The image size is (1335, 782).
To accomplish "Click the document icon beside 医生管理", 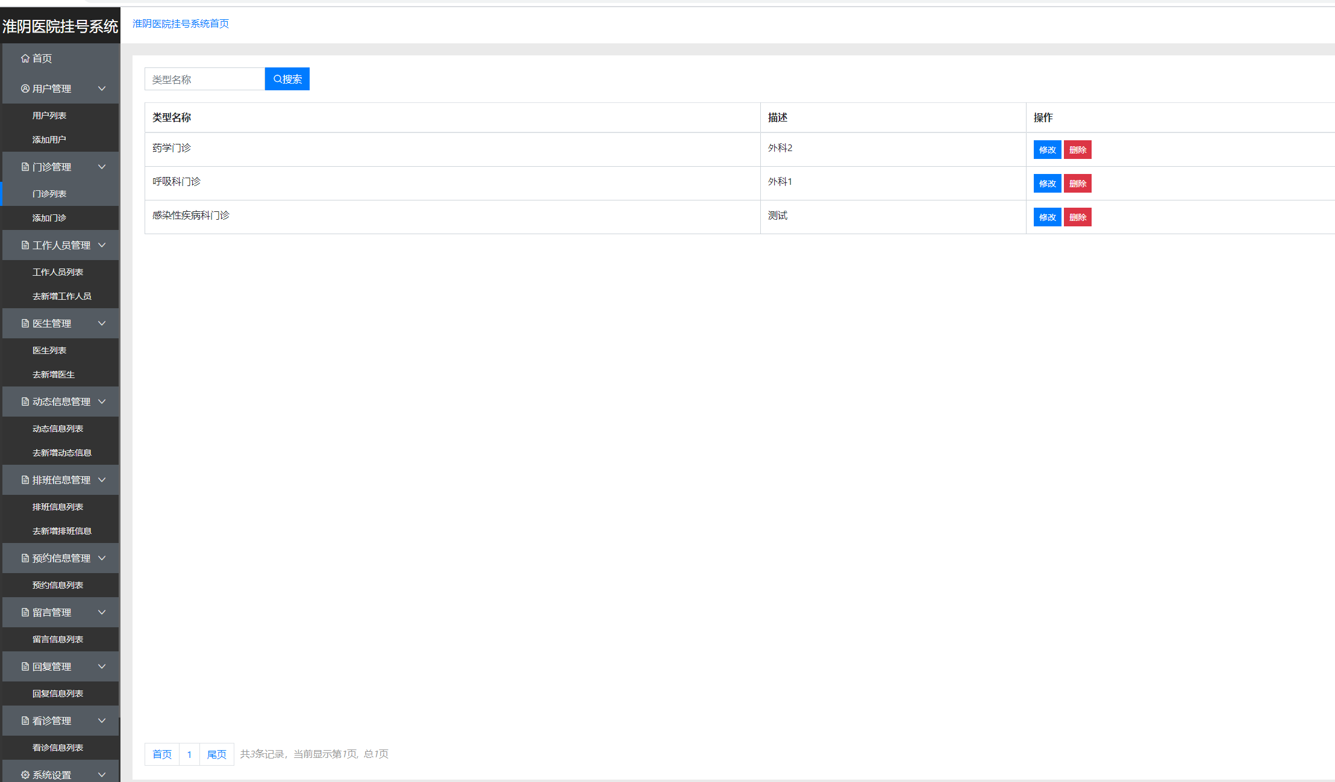I will [25, 323].
